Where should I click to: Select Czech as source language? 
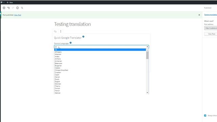[100, 75]
